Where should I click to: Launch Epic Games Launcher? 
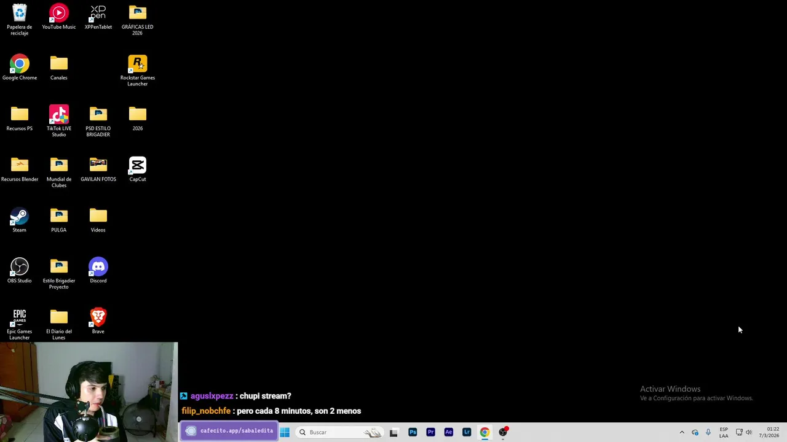coord(19,325)
